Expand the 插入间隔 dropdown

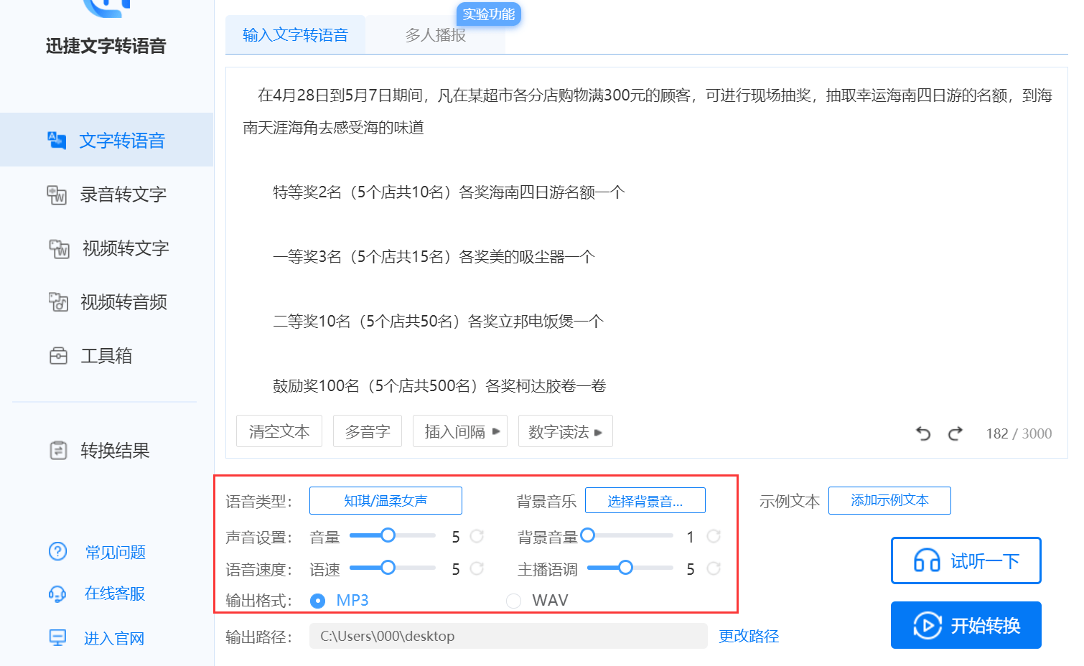point(460,431)
